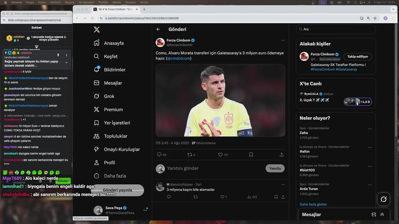Open more options for Arda Turan trend

[x=370, y=185]
